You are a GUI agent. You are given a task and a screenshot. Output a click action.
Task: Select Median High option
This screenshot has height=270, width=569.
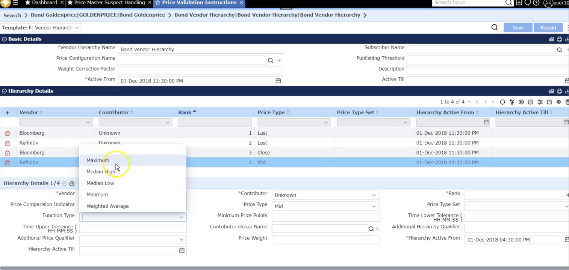(x=133, y=172)
